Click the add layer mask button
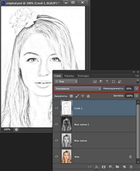The image size is (140, 171). point(104,167)
